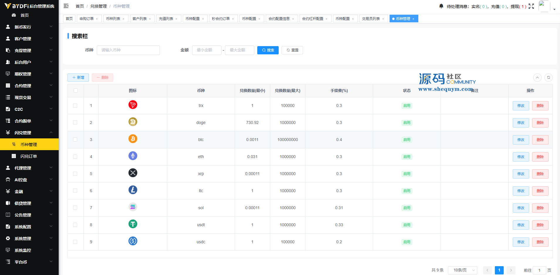Hide search bar with up-arrow icon
Screen dimensions: 560x275
click(537, 78)
